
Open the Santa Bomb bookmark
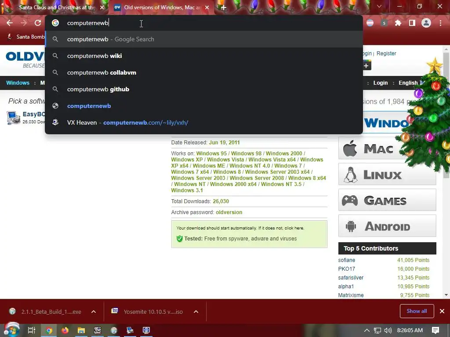click(x=26, y=37)
